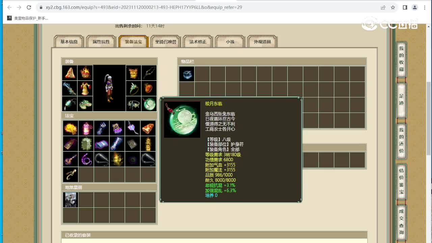
Task: Open the browser side panel
Action: 405,7
